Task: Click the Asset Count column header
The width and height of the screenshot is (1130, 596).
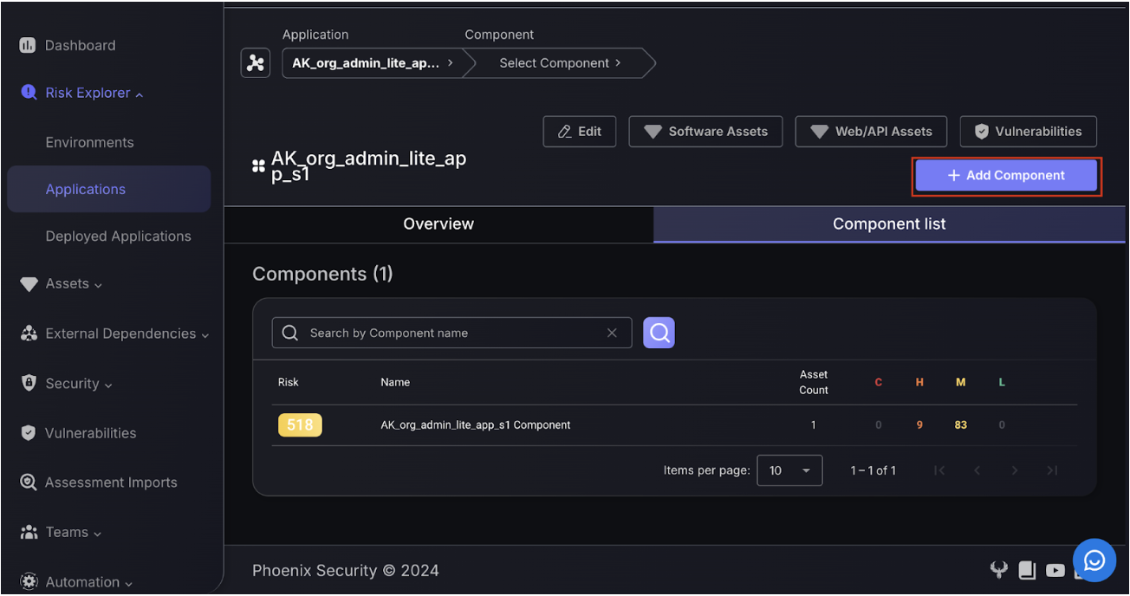Action: 814,382
